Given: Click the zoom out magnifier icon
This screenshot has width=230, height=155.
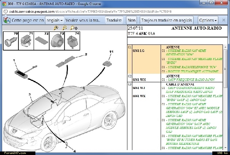Looking at the screenshot, I should [64, 28].
